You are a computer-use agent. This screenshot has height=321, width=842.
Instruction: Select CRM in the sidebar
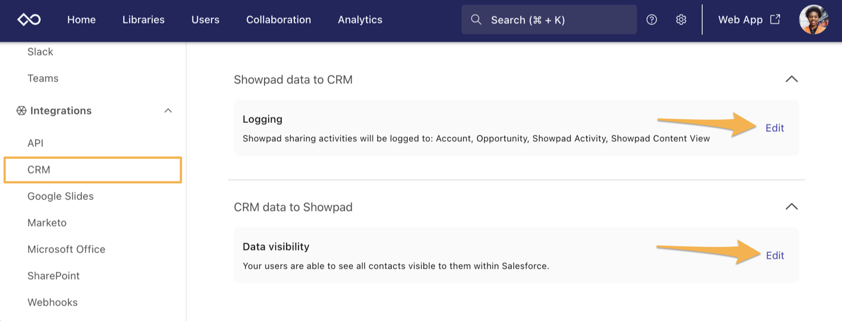click(x=93, y=169)
